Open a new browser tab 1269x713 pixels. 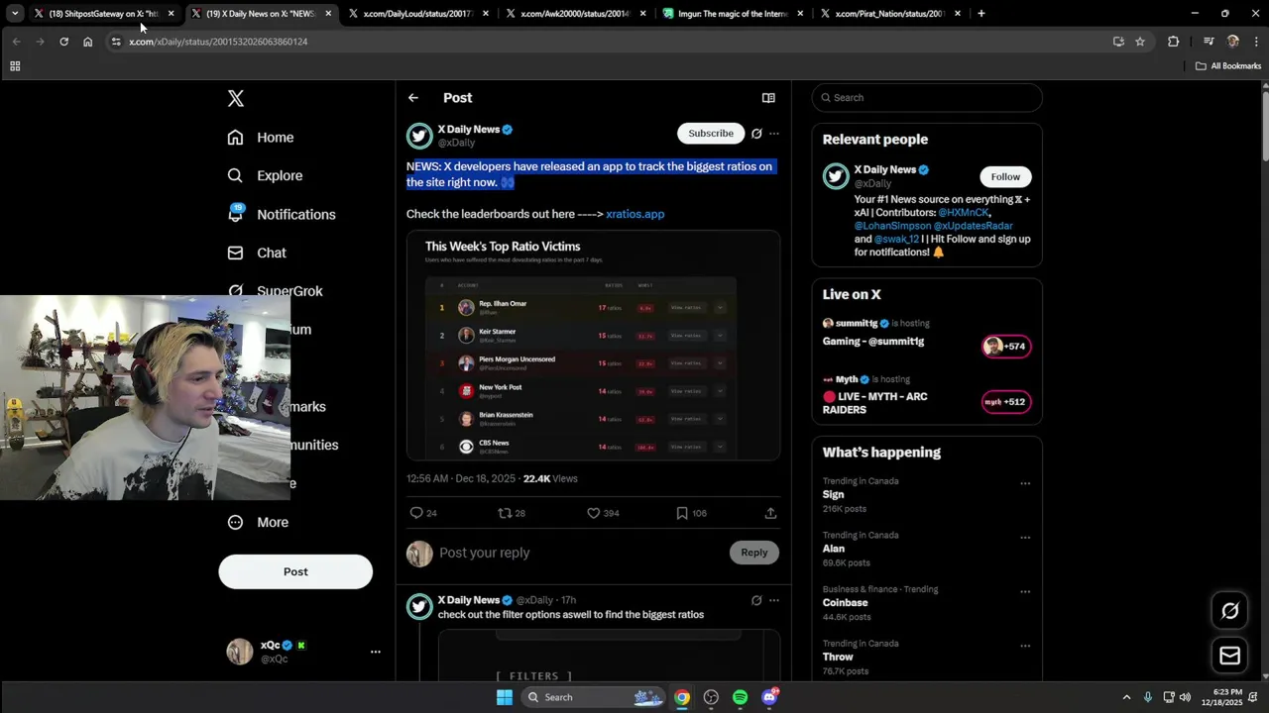981,14
